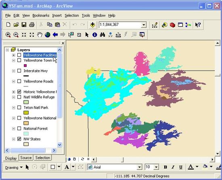222x180 pixels.
Task: Enable the Interstate Hwy layer checkbox
Action: (x=19, y=71)
